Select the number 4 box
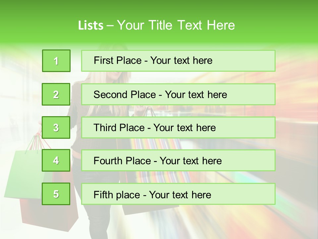Screen dimensions: 318x239 [56, 160]
